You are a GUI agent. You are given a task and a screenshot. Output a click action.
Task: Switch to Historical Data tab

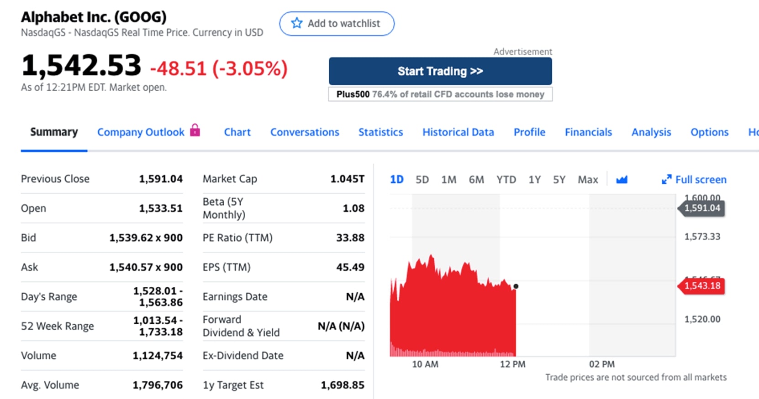point(458,132)
